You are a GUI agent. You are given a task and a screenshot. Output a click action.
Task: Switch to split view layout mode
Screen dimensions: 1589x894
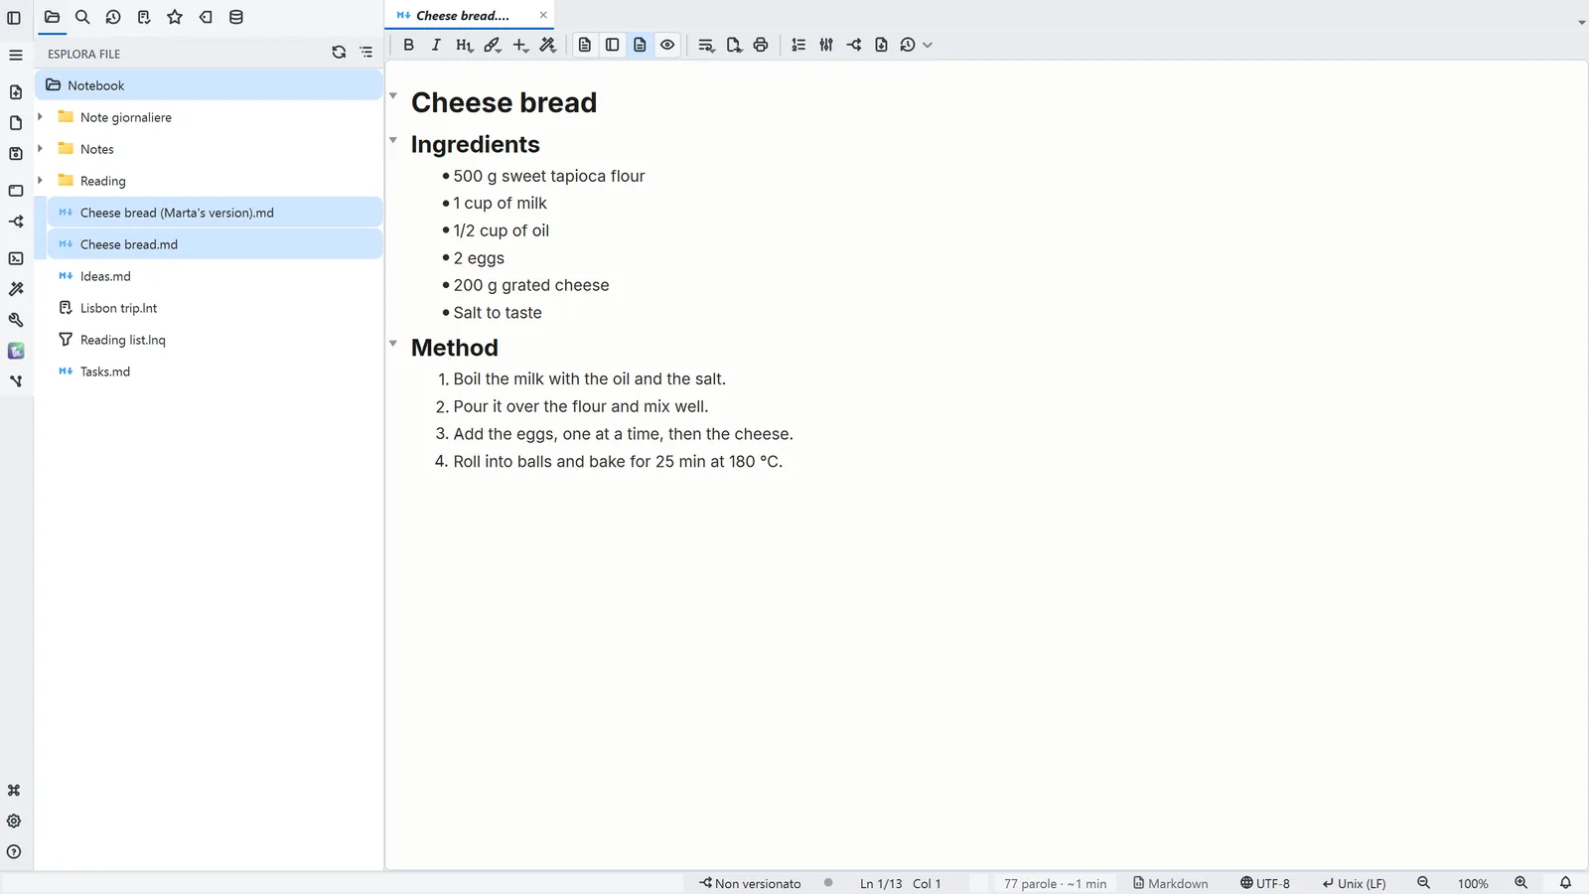tap(613, 45)
